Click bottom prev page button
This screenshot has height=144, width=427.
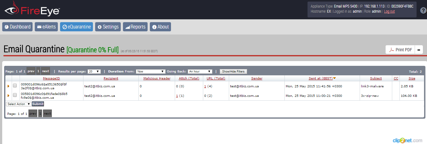33,113
